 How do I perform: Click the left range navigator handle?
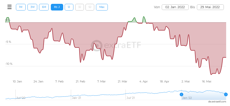point(181,94)
